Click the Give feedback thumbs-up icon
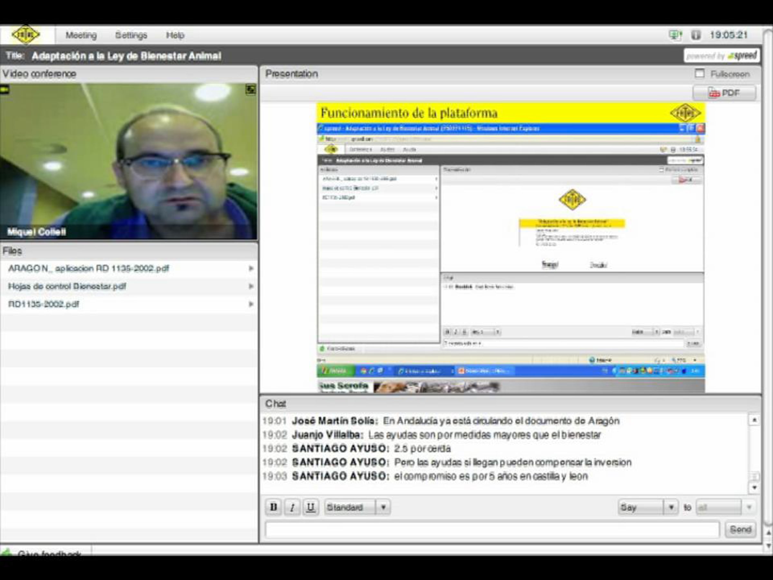The width and height of the screenshot is (773, 580). 6,552
